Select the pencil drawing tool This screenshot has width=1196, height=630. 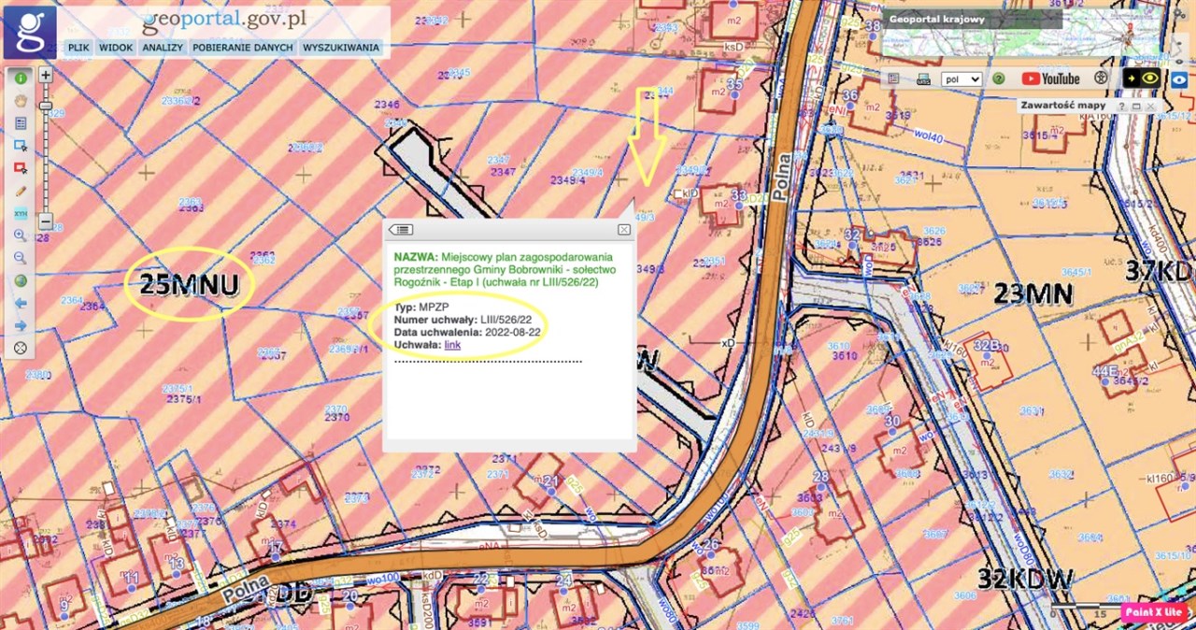[x=20, y=191]
